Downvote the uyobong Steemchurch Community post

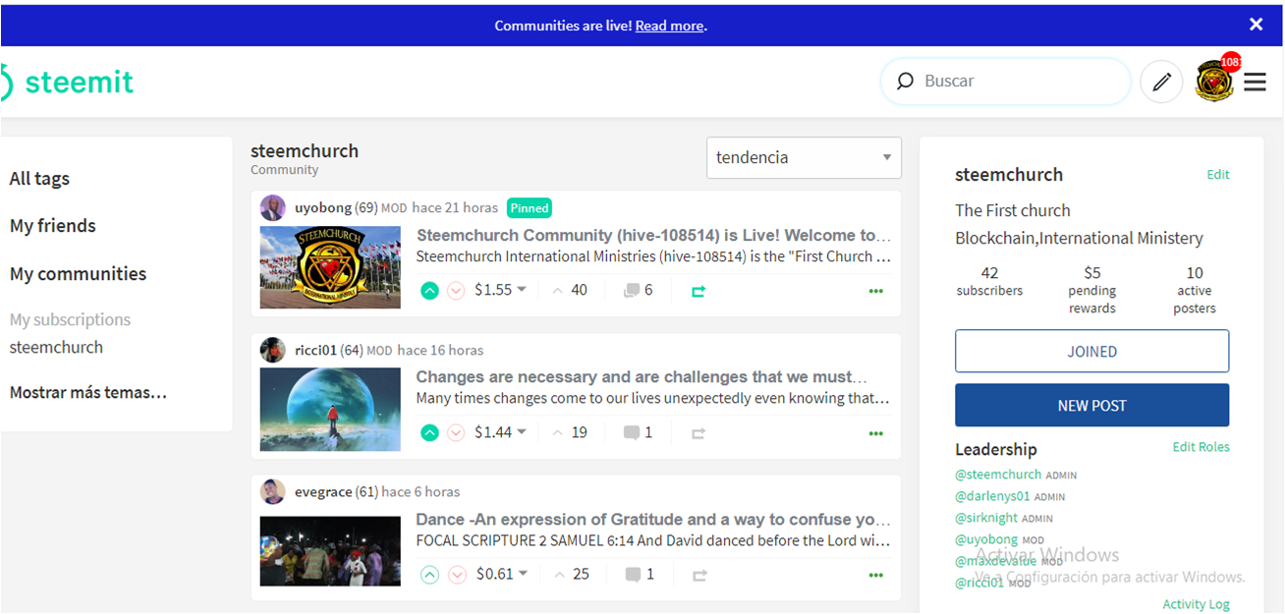456,291
